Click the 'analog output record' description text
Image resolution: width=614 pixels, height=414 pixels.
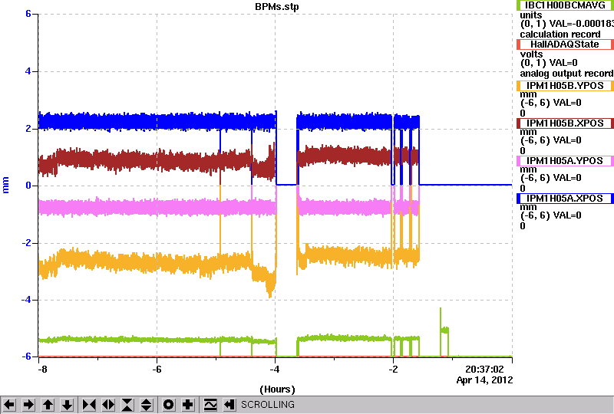click(x=566, y=74)
